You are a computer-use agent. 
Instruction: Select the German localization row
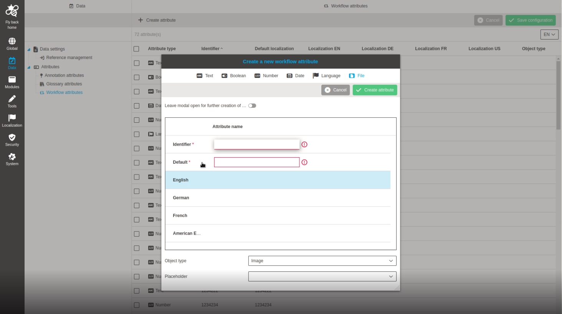click(x=278, y=198)
